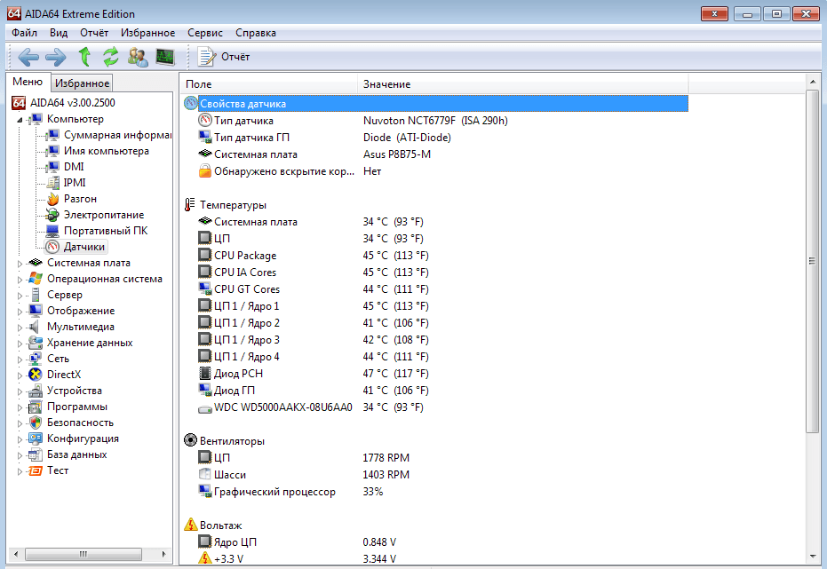Collapse the Компьютер tree node
827x569 pixels.
tap(20, 120)
